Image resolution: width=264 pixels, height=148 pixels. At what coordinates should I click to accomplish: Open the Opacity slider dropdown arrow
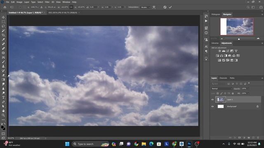tap(248, 89)
